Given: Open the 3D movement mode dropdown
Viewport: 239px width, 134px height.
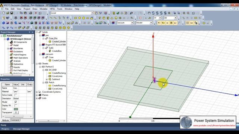Looking at the screenshot, I should tap(176, 18).
